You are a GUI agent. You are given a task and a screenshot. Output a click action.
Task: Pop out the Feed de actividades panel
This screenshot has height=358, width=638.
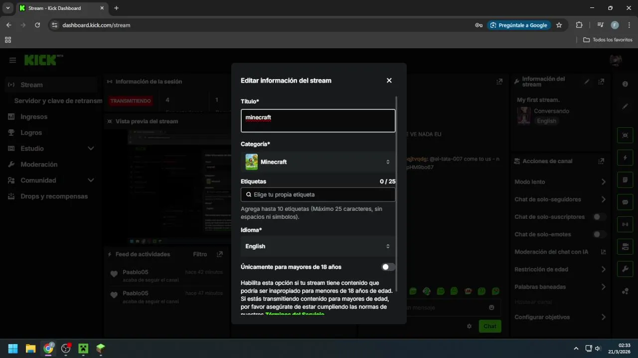click(219, 254)
